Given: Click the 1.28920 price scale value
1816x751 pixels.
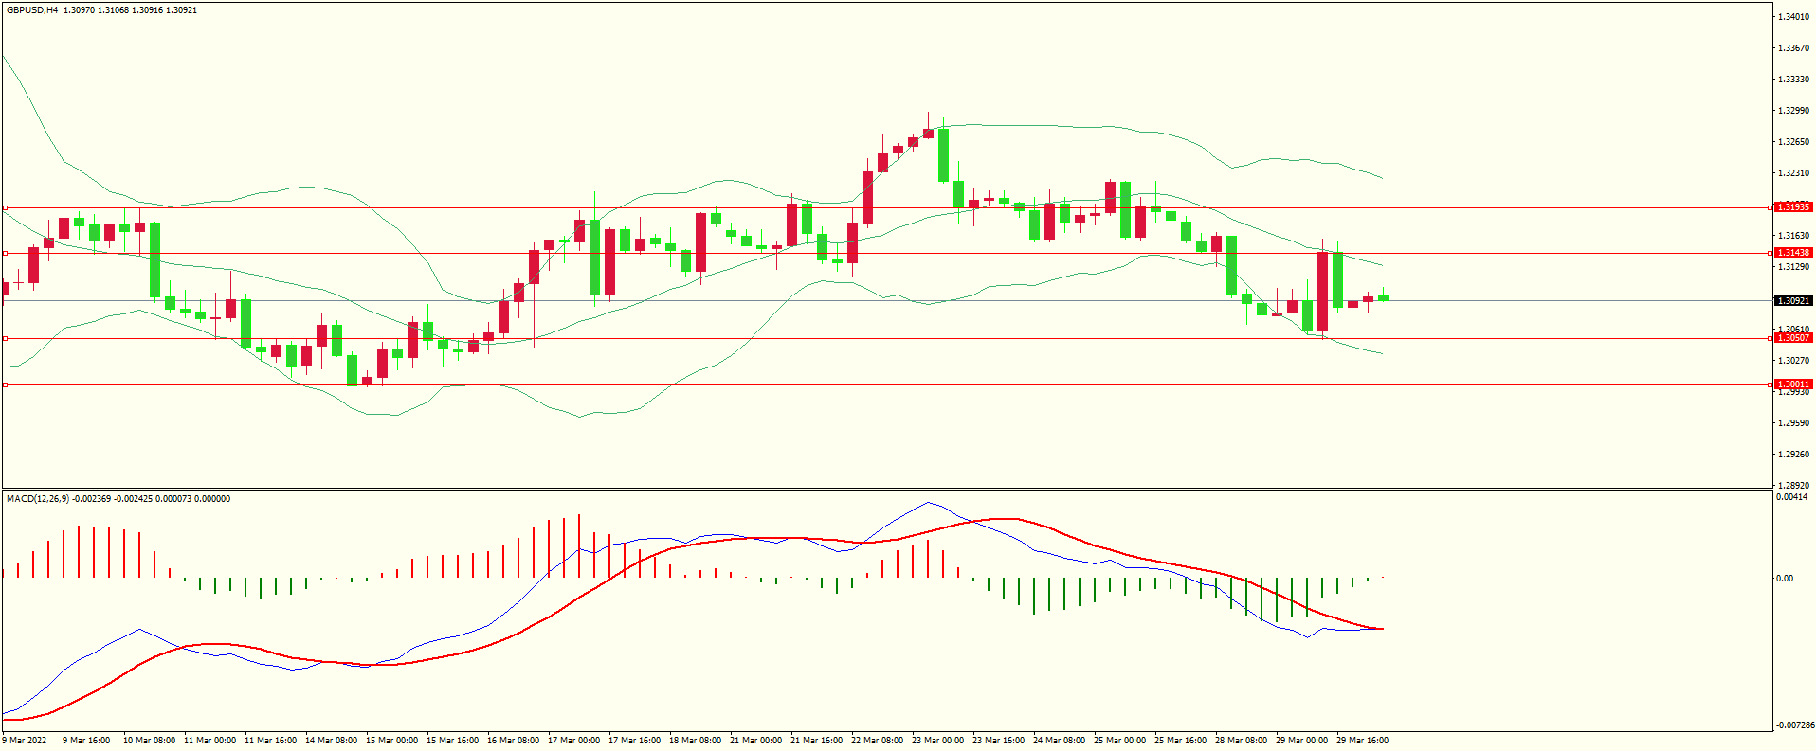Looking at the screenshot, I should (x=1793, y=485).
